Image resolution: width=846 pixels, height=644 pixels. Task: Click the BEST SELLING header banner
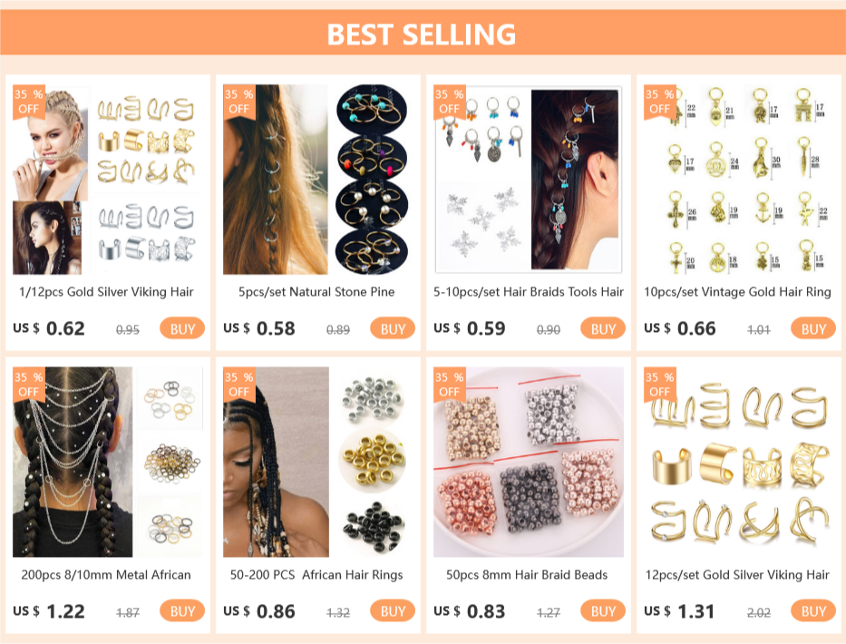pos(423,33)
